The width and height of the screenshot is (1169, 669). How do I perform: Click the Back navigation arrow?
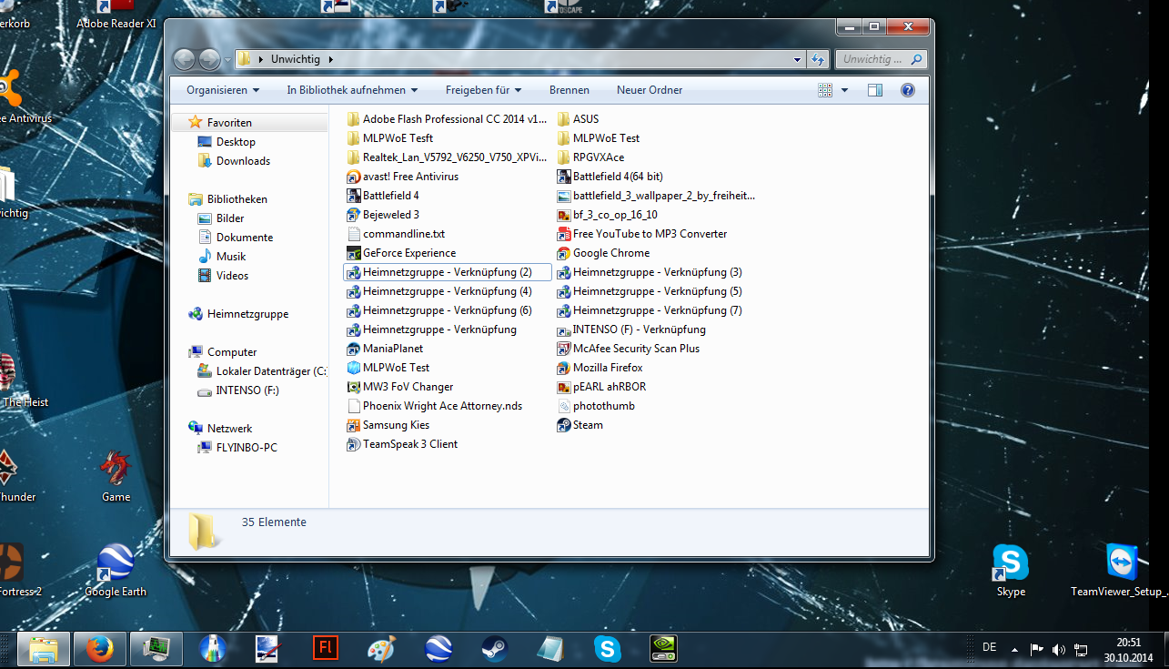point(184,59)
